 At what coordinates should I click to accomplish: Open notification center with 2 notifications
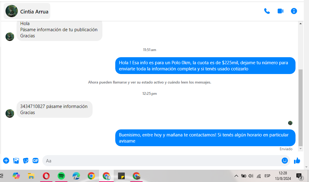(x=300, y=176)
